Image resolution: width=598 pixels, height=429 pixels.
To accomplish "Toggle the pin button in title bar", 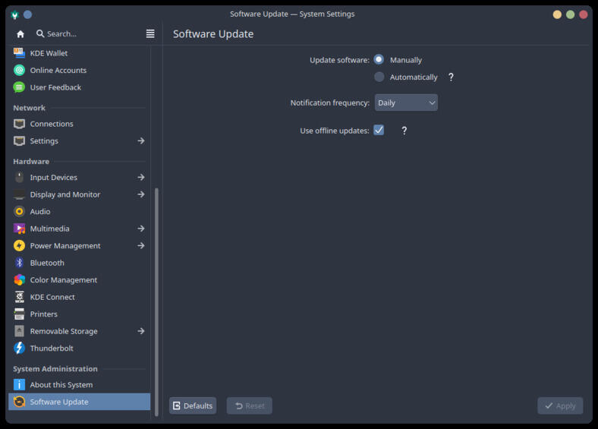I will click(x=28, y=14).
